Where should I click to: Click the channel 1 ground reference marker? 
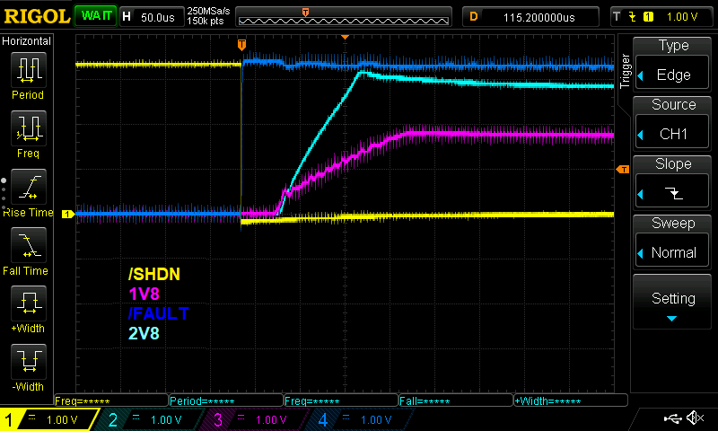[68, 214]
